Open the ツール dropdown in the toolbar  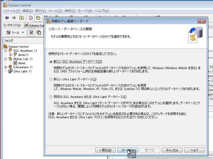(x=15, y=32)
